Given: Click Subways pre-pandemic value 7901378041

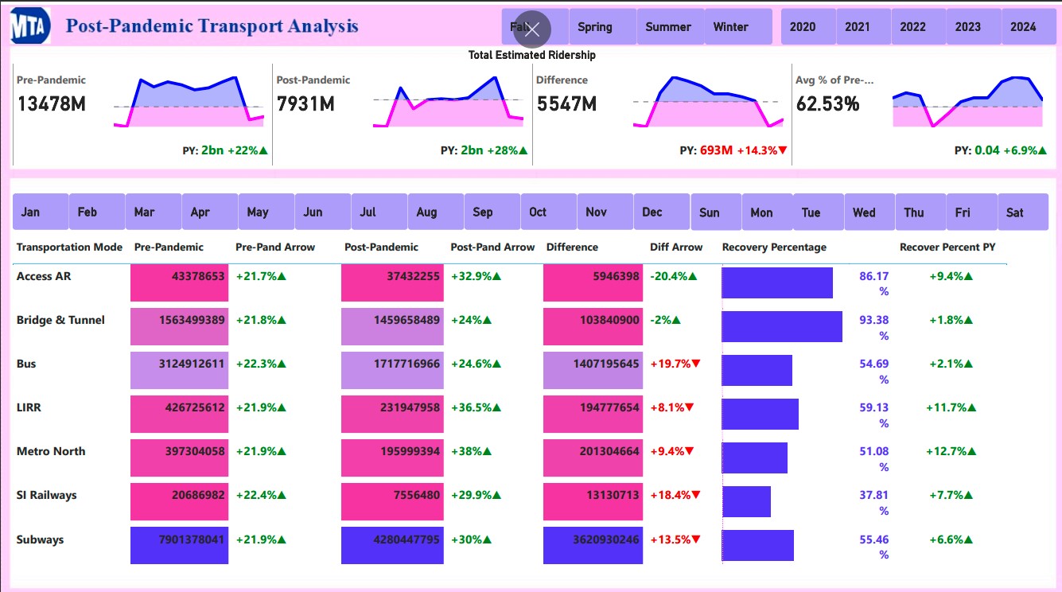Looking at the screenshot, I should point(180,545).
